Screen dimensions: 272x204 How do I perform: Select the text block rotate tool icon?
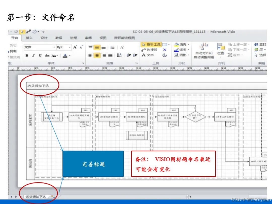(x=165, y=55)
